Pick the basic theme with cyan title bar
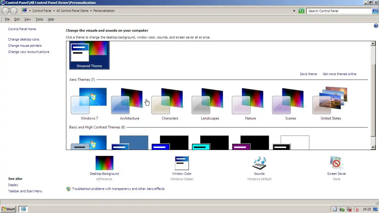 (210, 143)
